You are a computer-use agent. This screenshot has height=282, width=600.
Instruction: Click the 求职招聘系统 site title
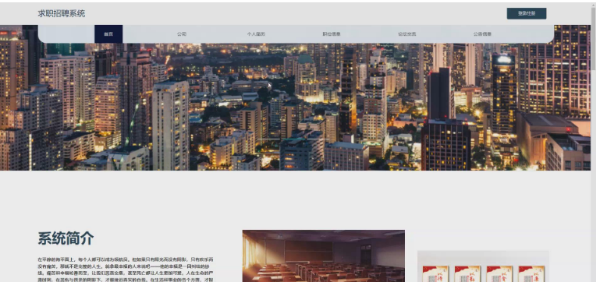click(62, 14)
